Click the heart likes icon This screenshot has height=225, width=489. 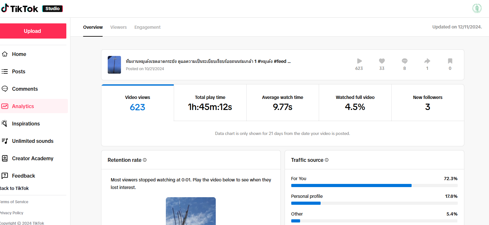click(382, 61)
